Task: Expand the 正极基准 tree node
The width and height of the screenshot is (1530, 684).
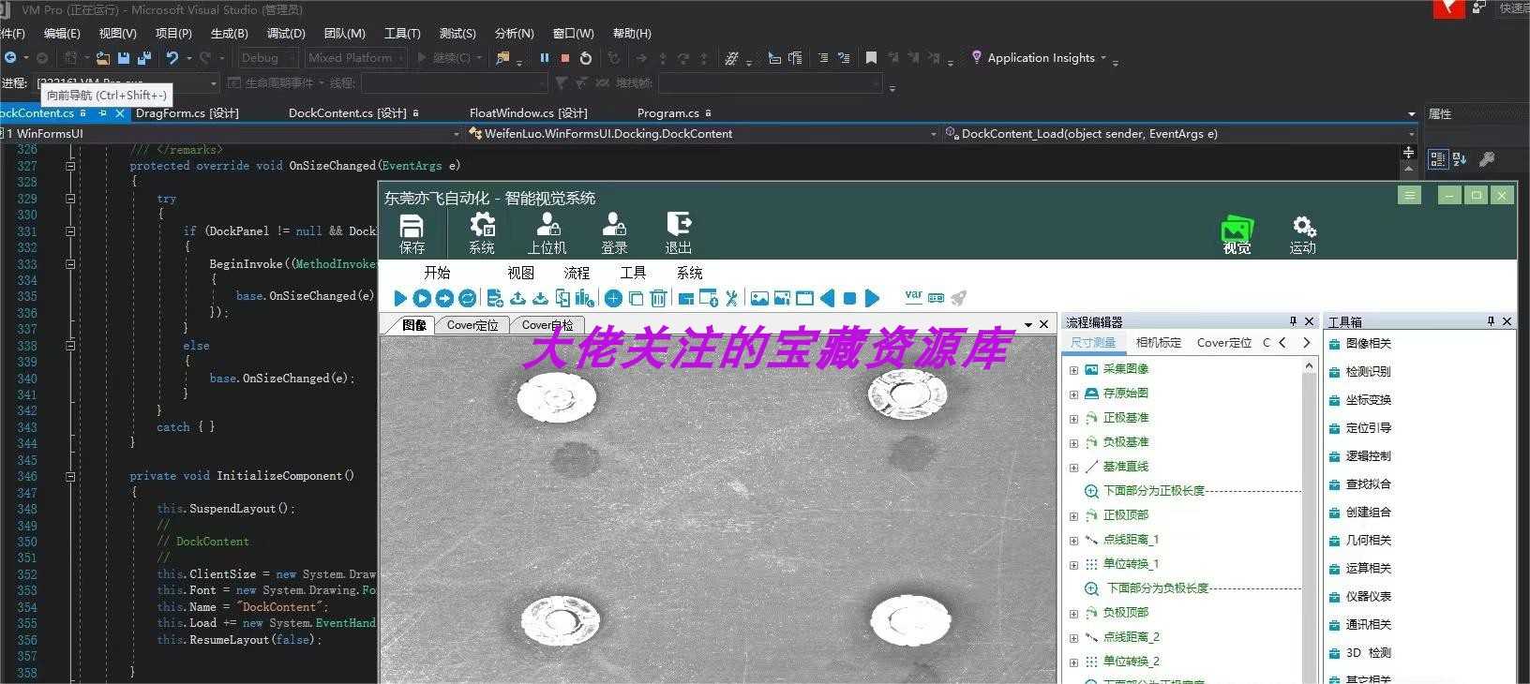Action: (1073, 419)
